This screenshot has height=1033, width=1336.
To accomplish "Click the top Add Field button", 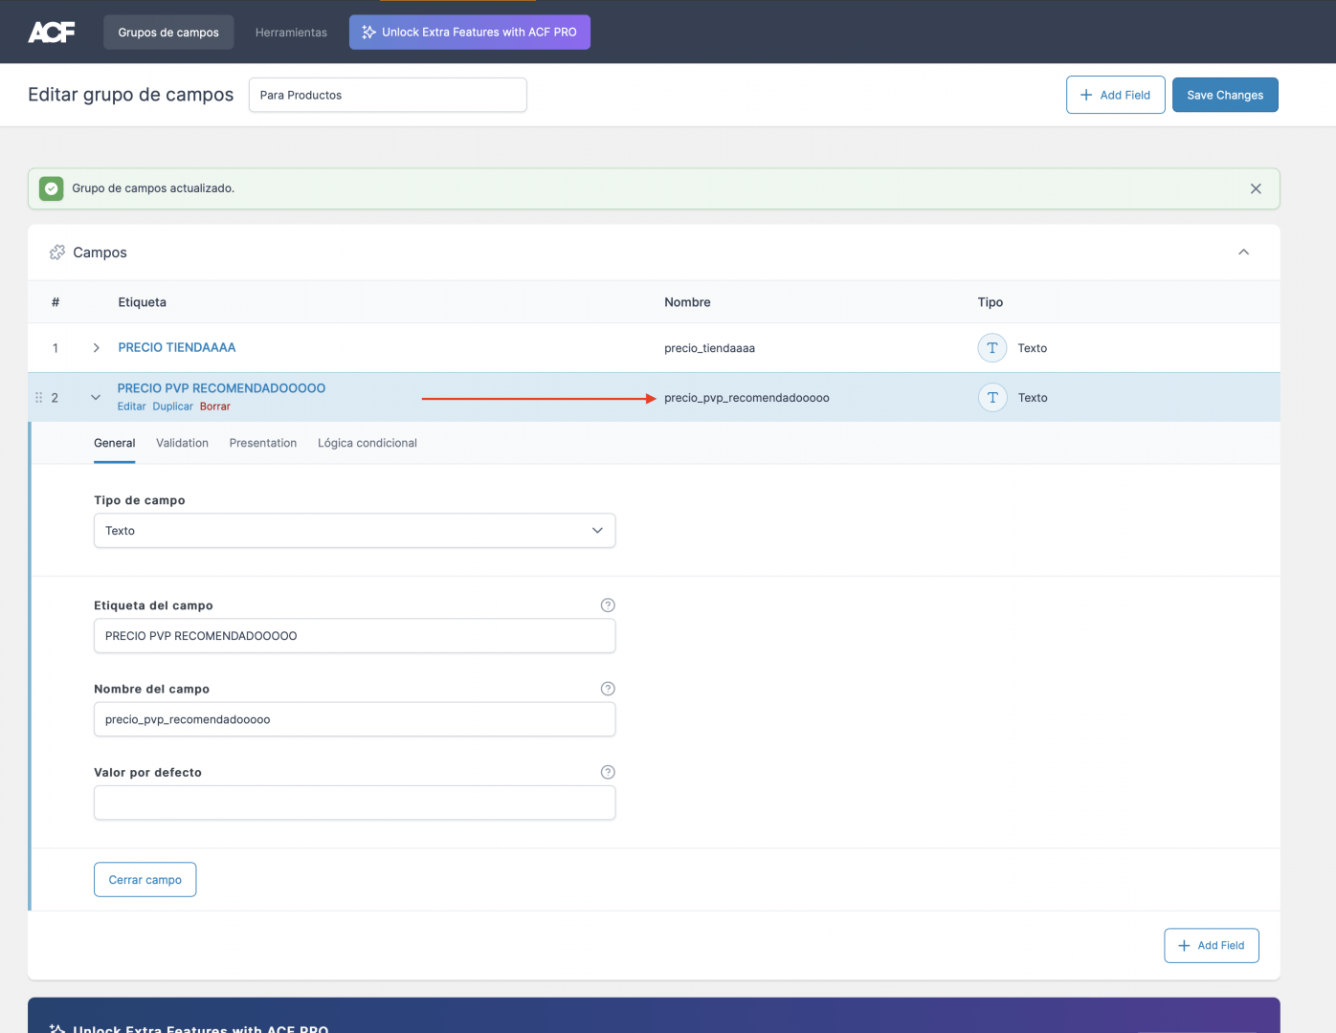I will point(1115,95).
